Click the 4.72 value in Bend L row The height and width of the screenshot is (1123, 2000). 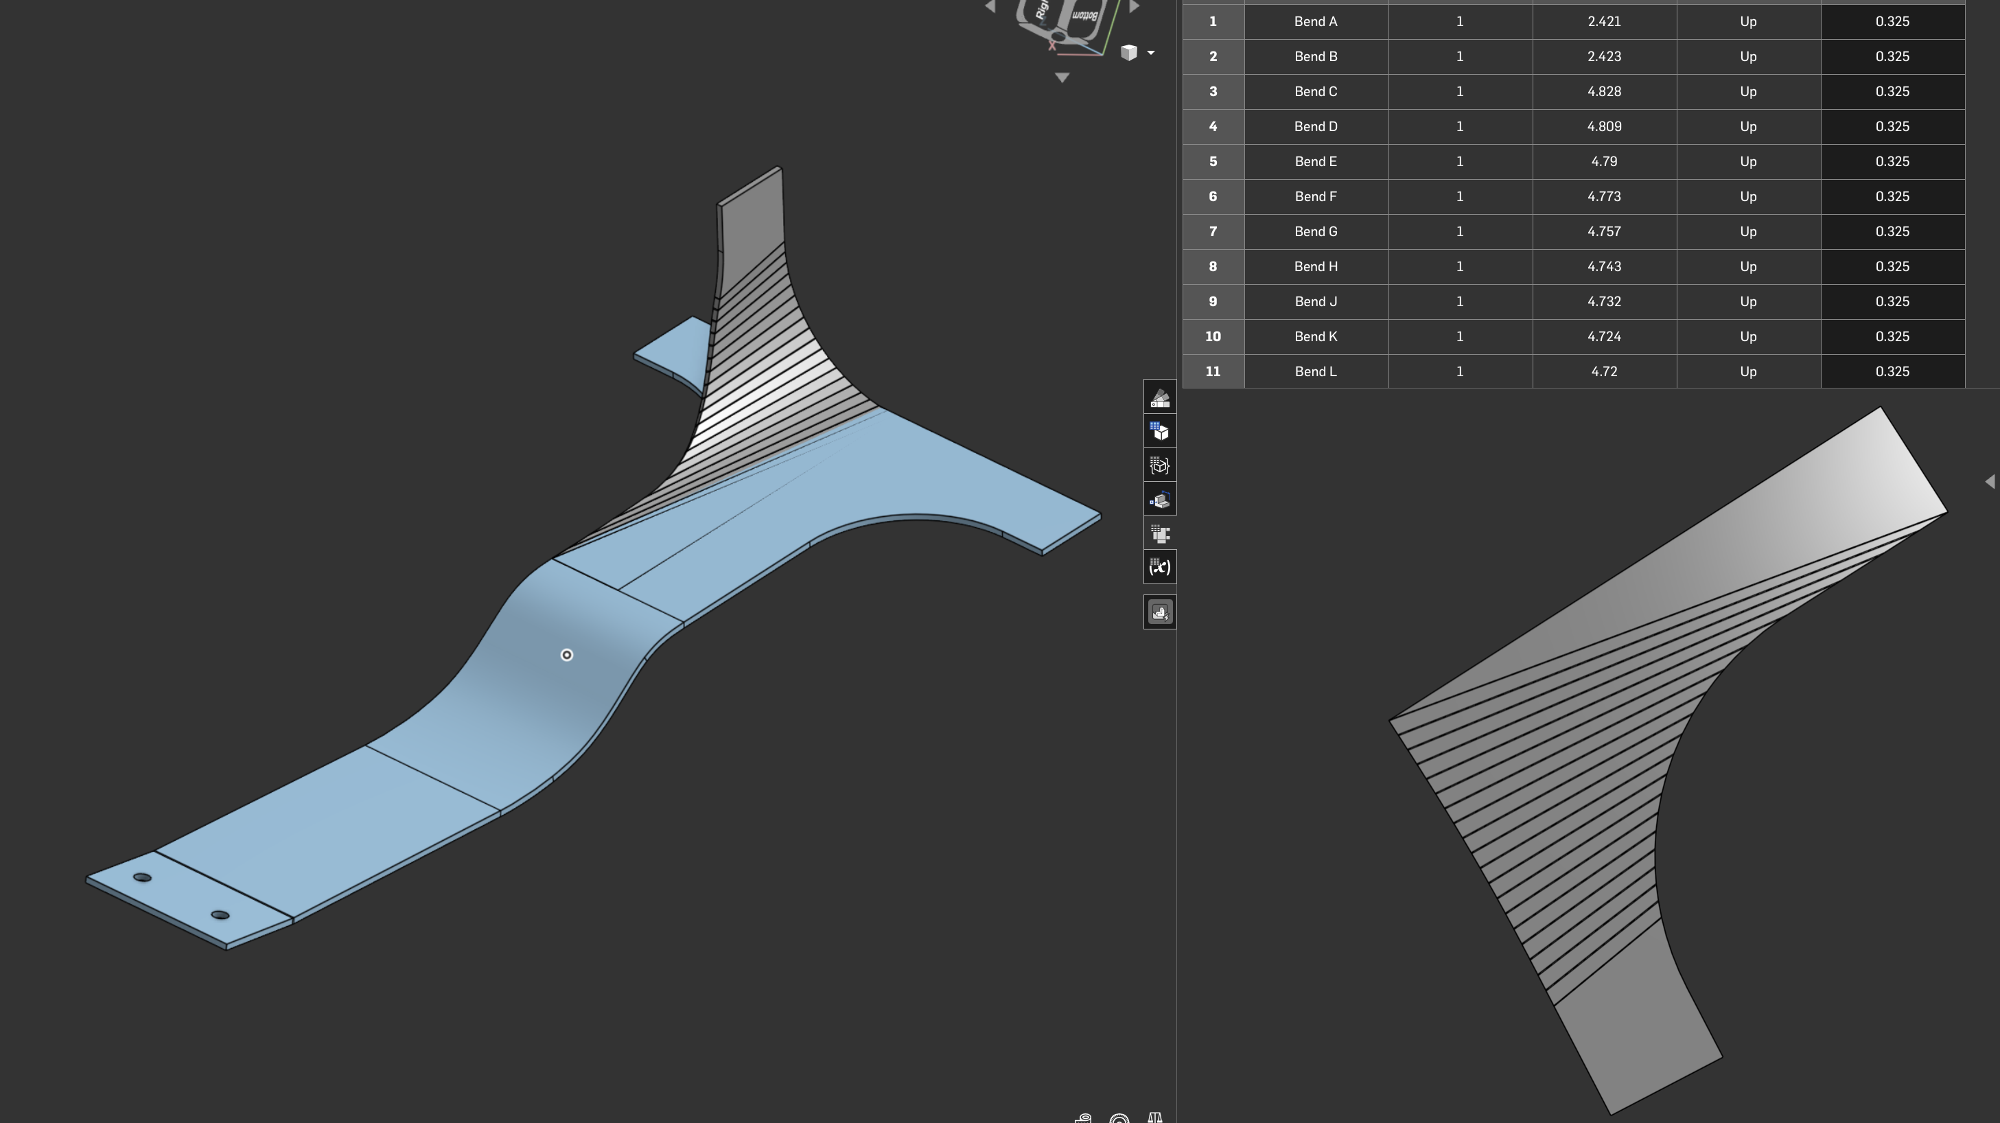point(1604,371)
